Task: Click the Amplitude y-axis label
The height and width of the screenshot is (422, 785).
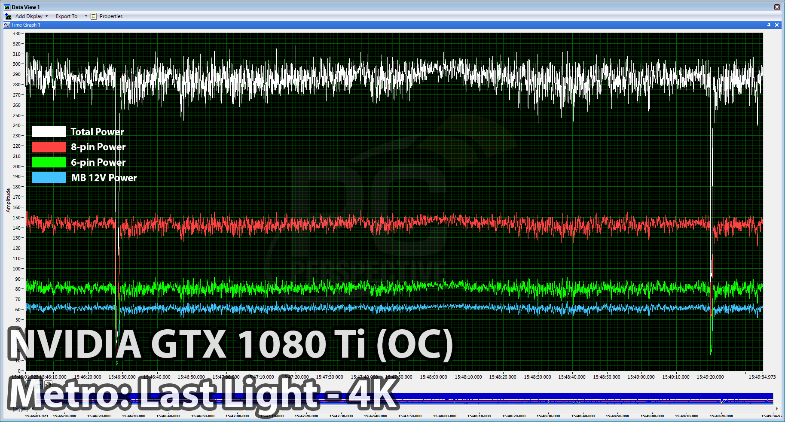Action: [8, 200]
